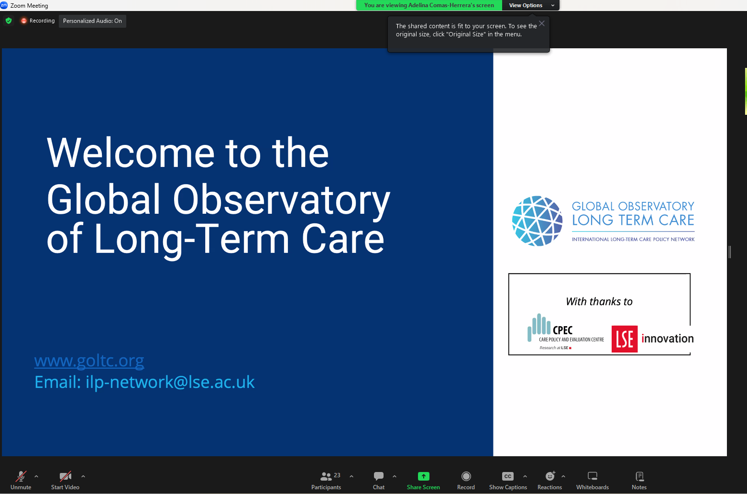Open the Notes panel
Screen dimensions: 747x494
[x=639, y=480]
